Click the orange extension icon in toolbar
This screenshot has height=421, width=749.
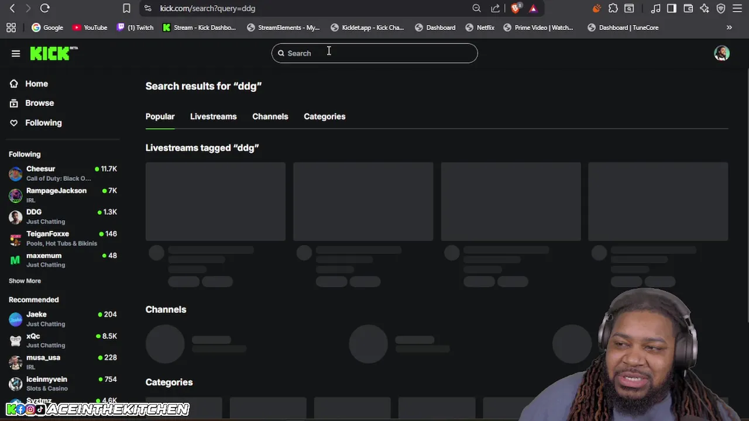point(596,8)
